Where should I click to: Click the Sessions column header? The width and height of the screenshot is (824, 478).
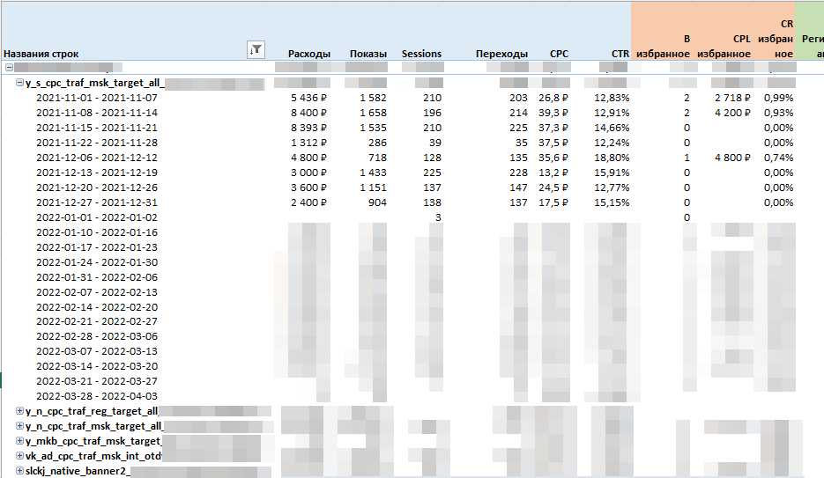coord(421,54)
